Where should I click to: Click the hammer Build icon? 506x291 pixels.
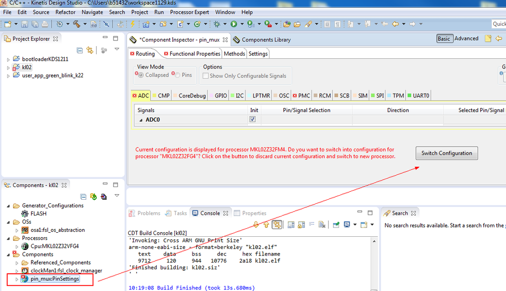pyautogui.click(x=76, y=24)
